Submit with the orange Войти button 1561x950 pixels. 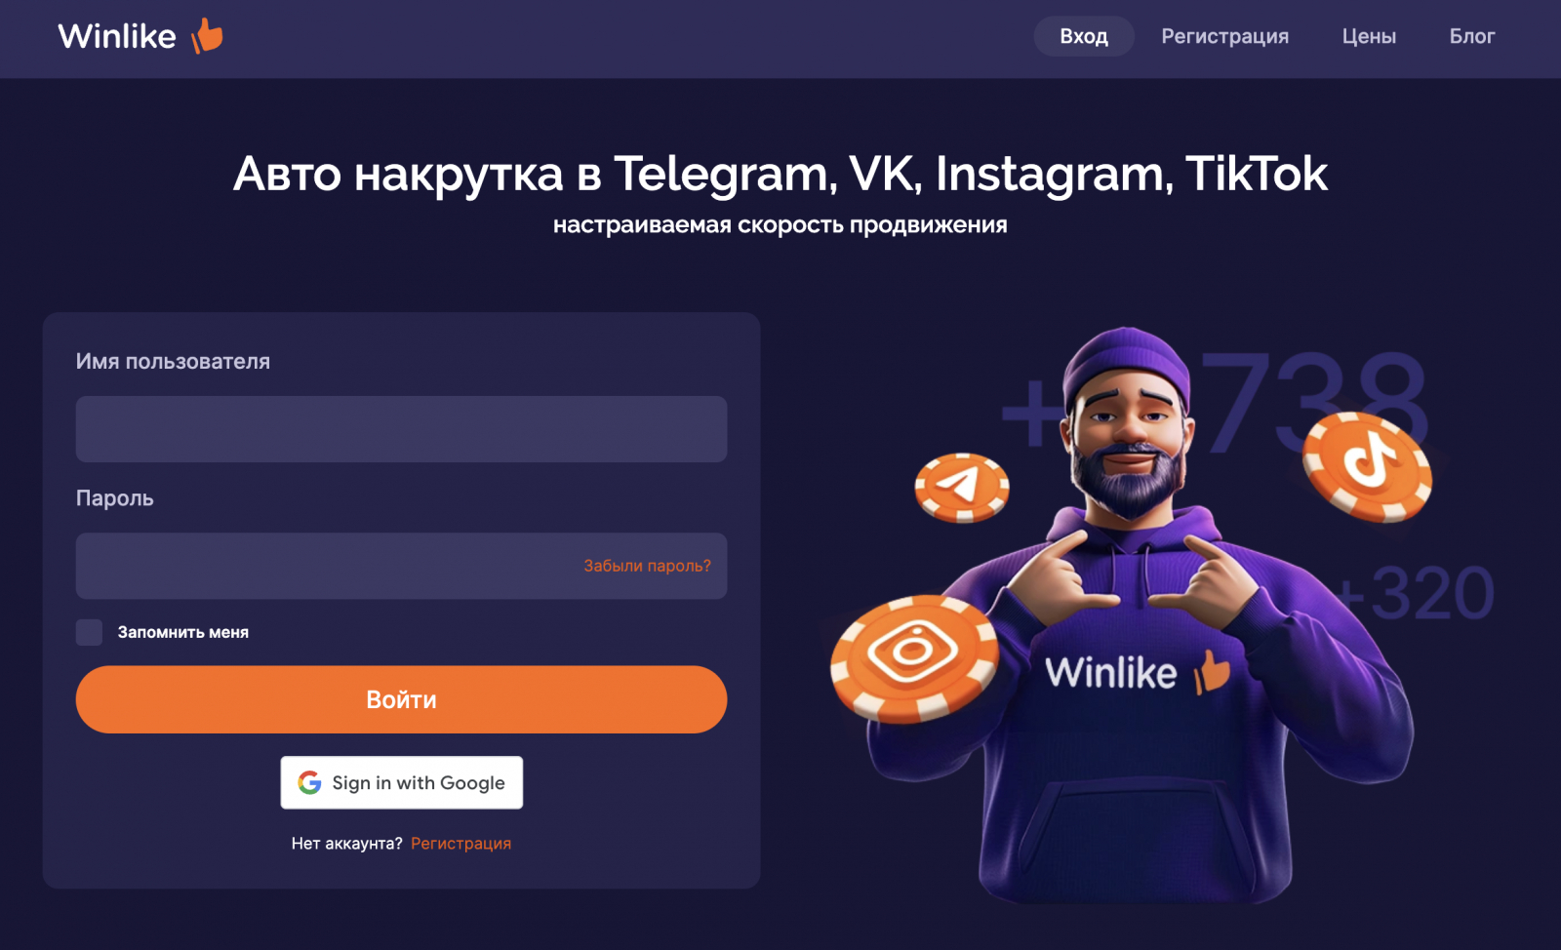(401, 699)
